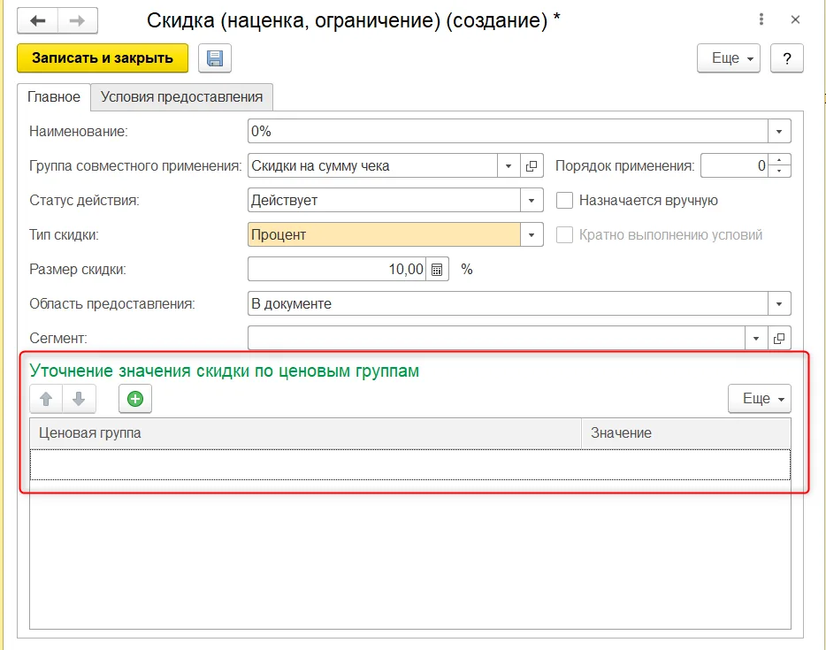Click the Порядок применения number field
826x650 pixels.
coord(734,166)
